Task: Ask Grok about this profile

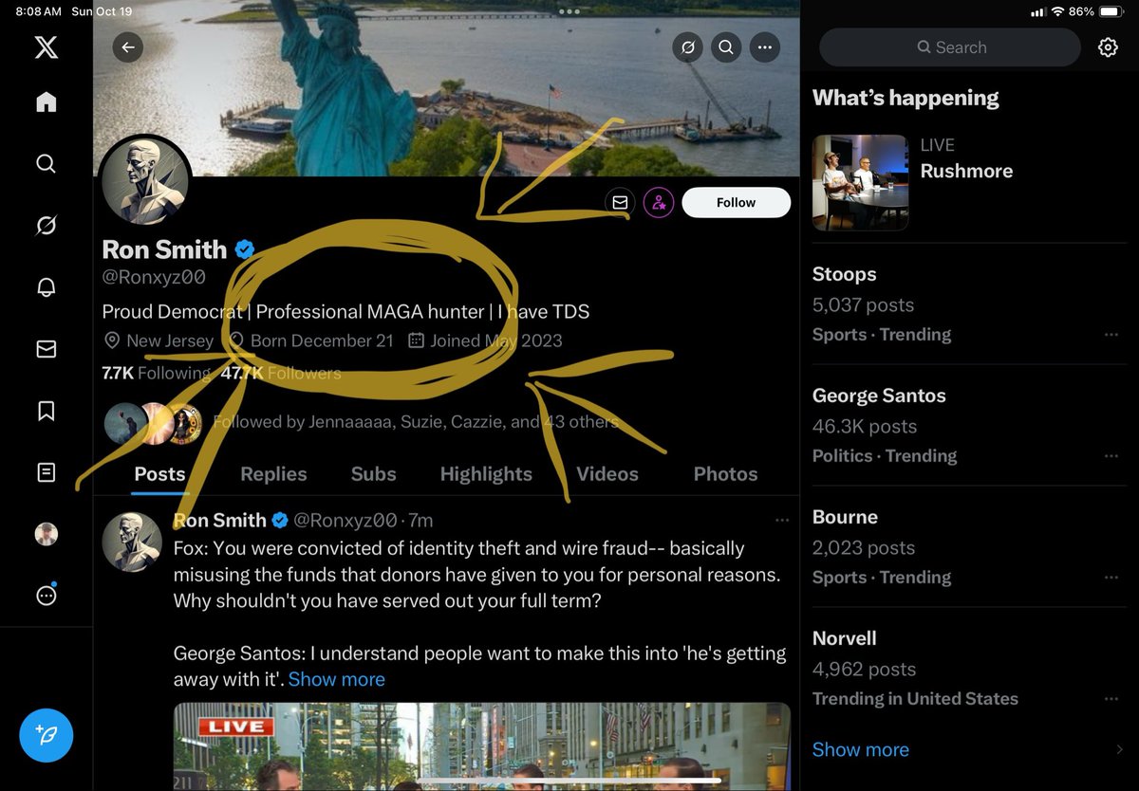Action: coord(687,47)
